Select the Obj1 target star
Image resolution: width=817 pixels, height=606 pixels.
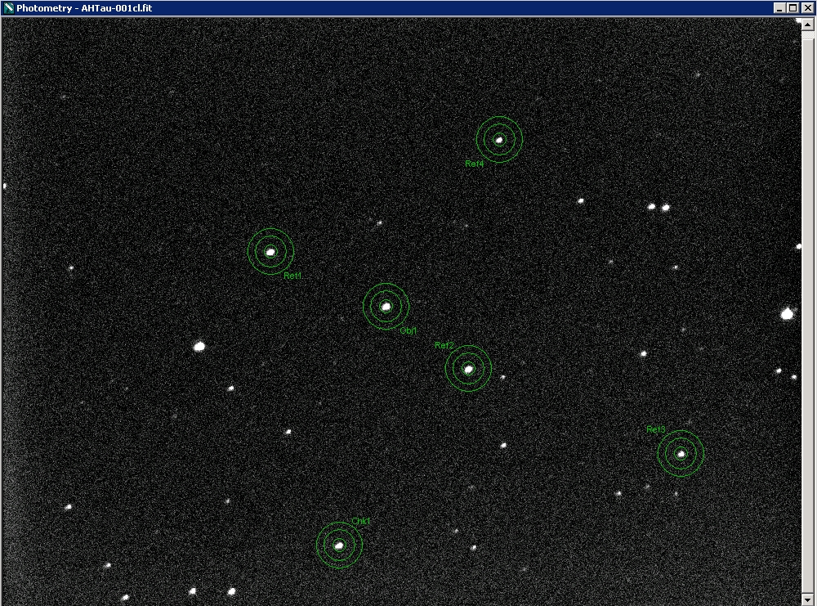coord(386,307)
